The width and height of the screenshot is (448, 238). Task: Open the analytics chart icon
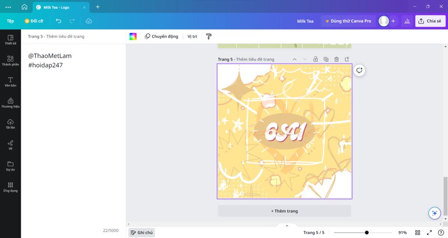407,21
